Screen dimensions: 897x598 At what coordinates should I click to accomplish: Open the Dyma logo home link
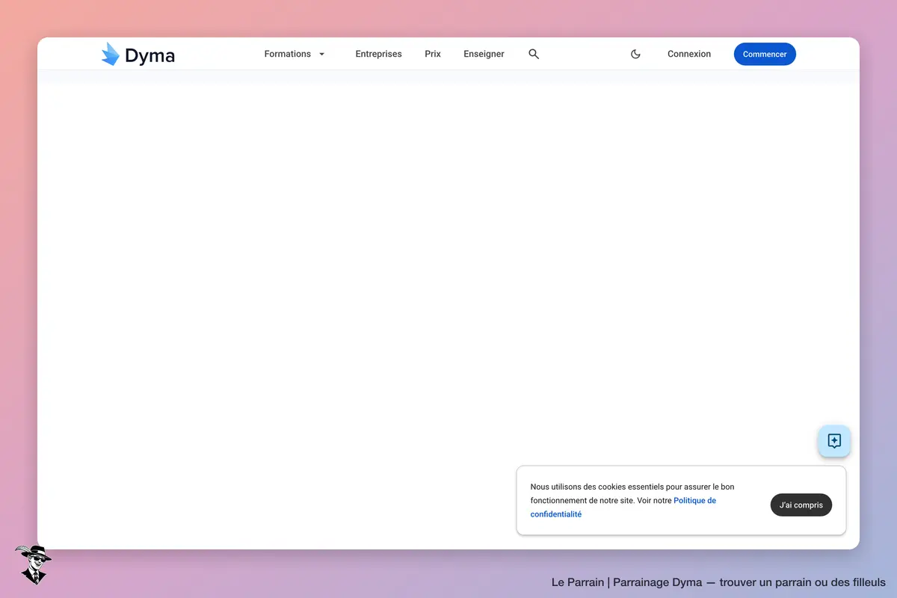tap(138, 54)
